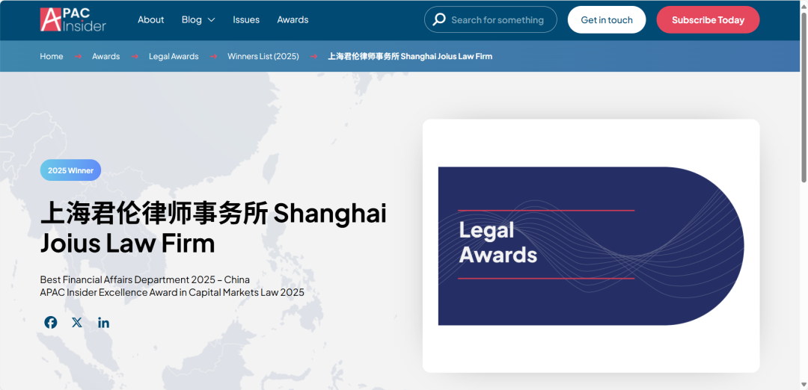
Task: Expand the Blog dropdown chevron
Action: click(x=211, y=20)
